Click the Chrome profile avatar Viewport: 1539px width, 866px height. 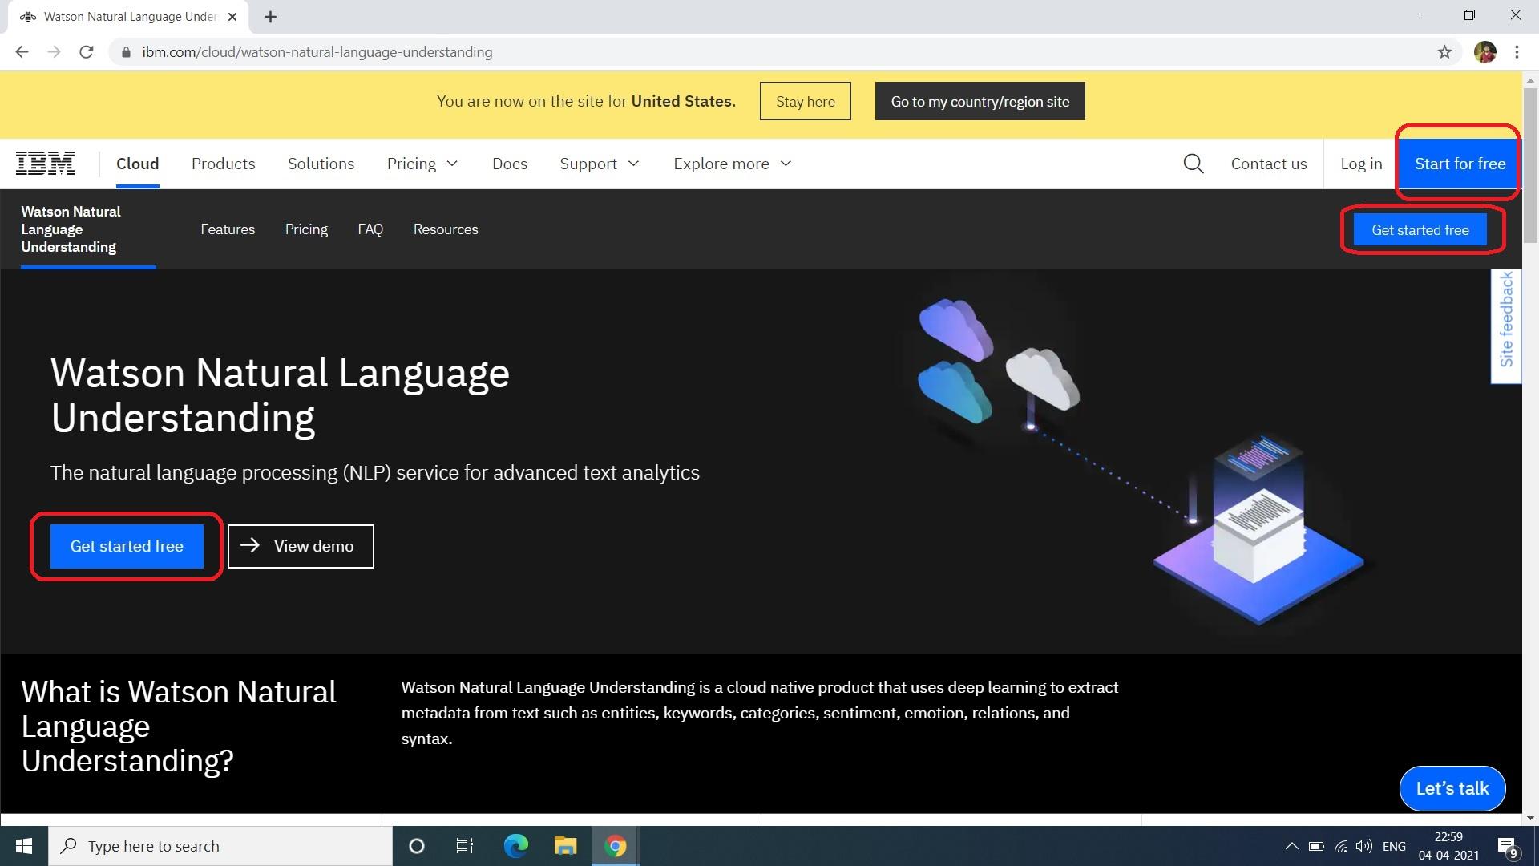[1484, 52]
